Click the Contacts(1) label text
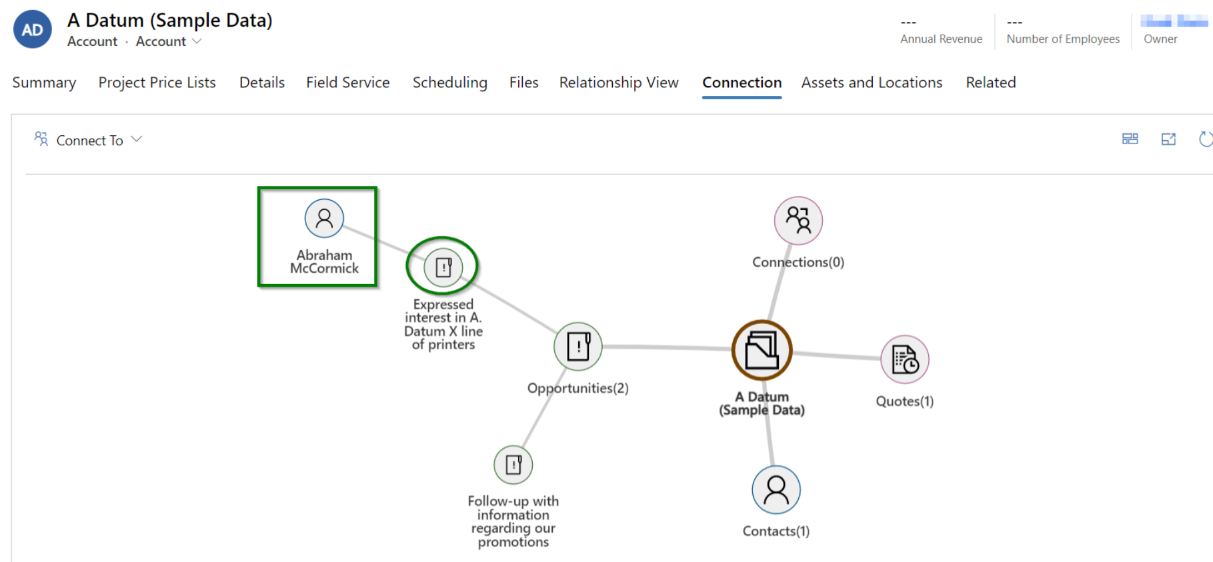Screen dimensions: 1213x562 click(776, 531)
